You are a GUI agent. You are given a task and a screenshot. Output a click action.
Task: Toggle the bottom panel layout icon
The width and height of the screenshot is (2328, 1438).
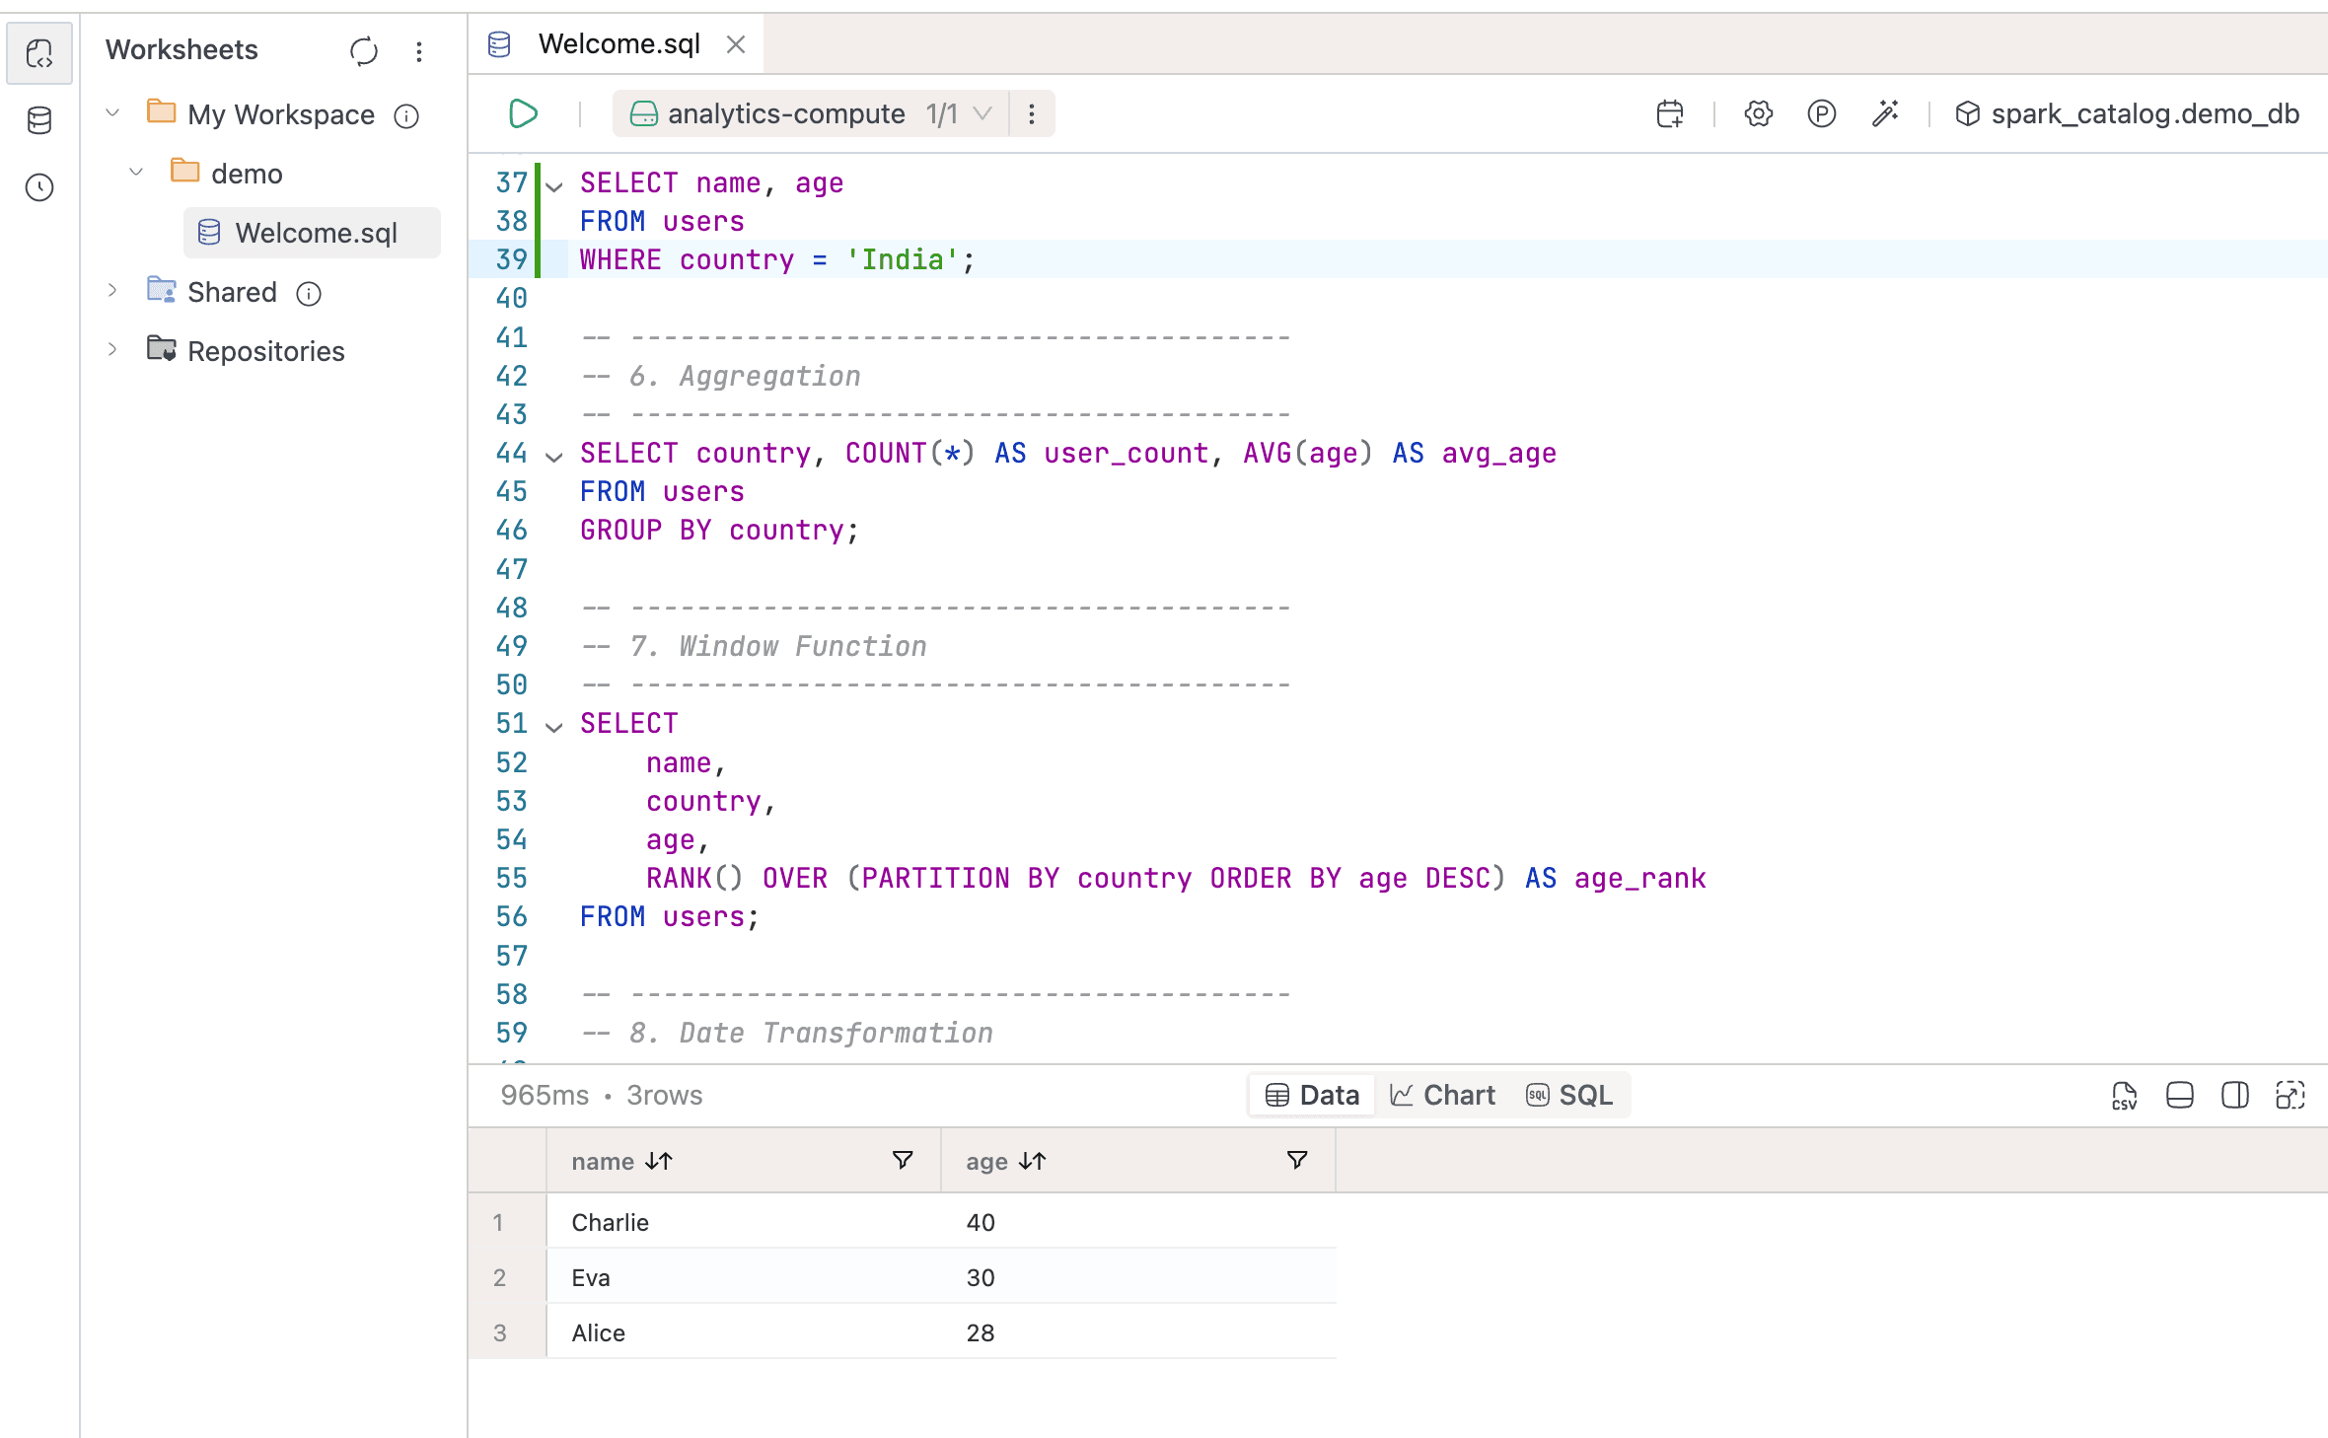(x=2179, y=1096)
